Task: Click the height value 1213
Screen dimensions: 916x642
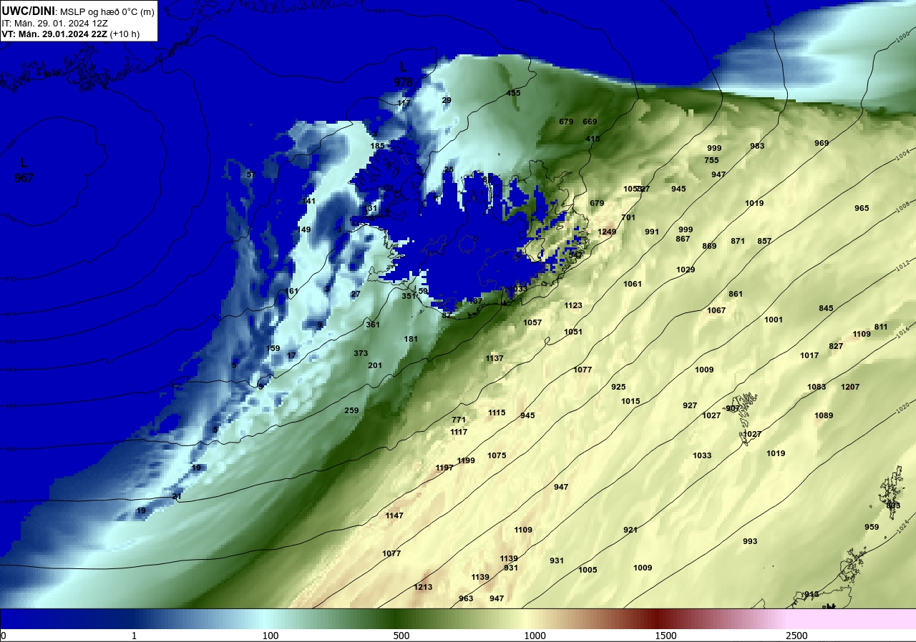Action: [x=423, y=587]
